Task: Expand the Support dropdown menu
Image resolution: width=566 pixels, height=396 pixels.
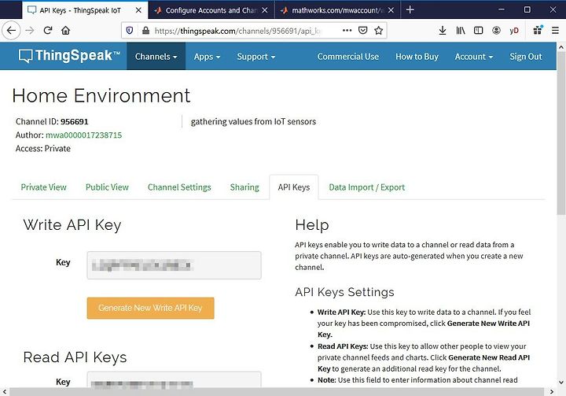Action: coord(256,57)
